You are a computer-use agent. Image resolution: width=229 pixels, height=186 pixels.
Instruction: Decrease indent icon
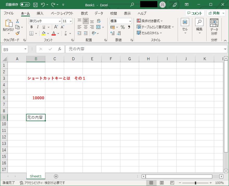(79, 33)
